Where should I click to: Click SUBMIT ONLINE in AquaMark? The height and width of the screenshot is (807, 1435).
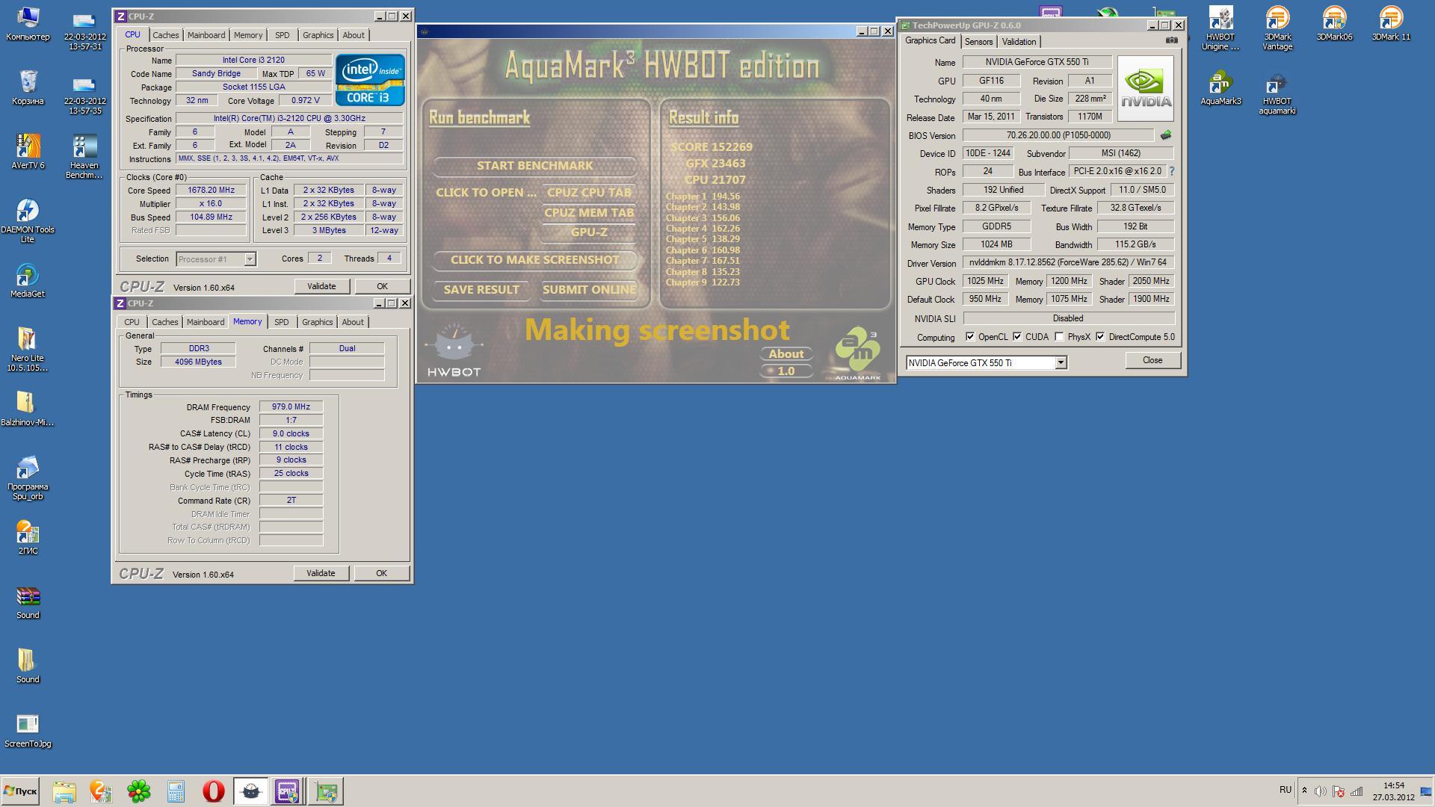[x=589, y=290]
